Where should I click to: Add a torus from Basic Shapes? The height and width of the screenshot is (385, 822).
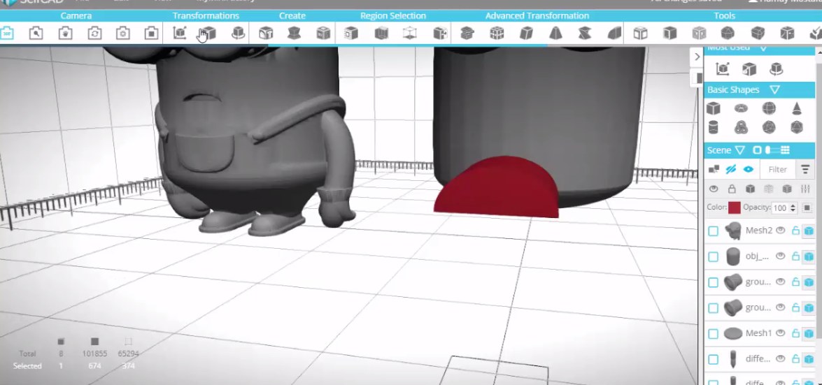pyautogui.click(x=741, y=108)
